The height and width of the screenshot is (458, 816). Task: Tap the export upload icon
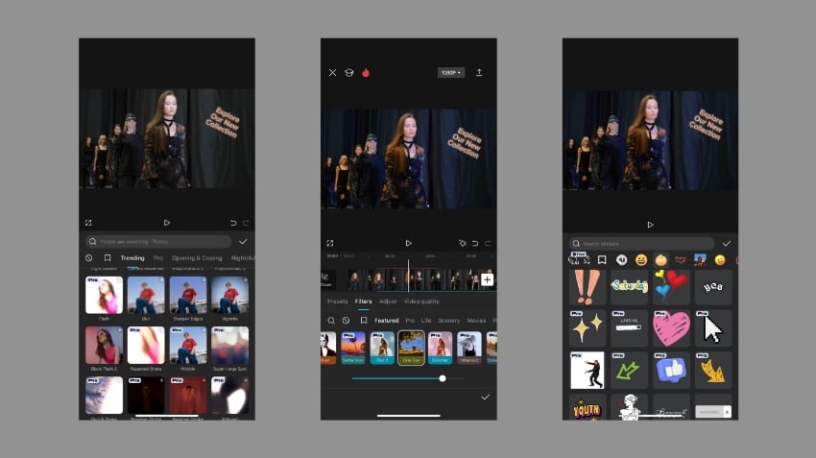click(x=479, y=72)
